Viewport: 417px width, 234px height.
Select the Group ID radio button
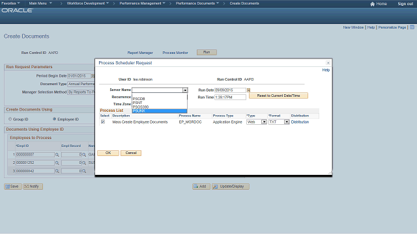pyautogui.click(x=10, y=119)
